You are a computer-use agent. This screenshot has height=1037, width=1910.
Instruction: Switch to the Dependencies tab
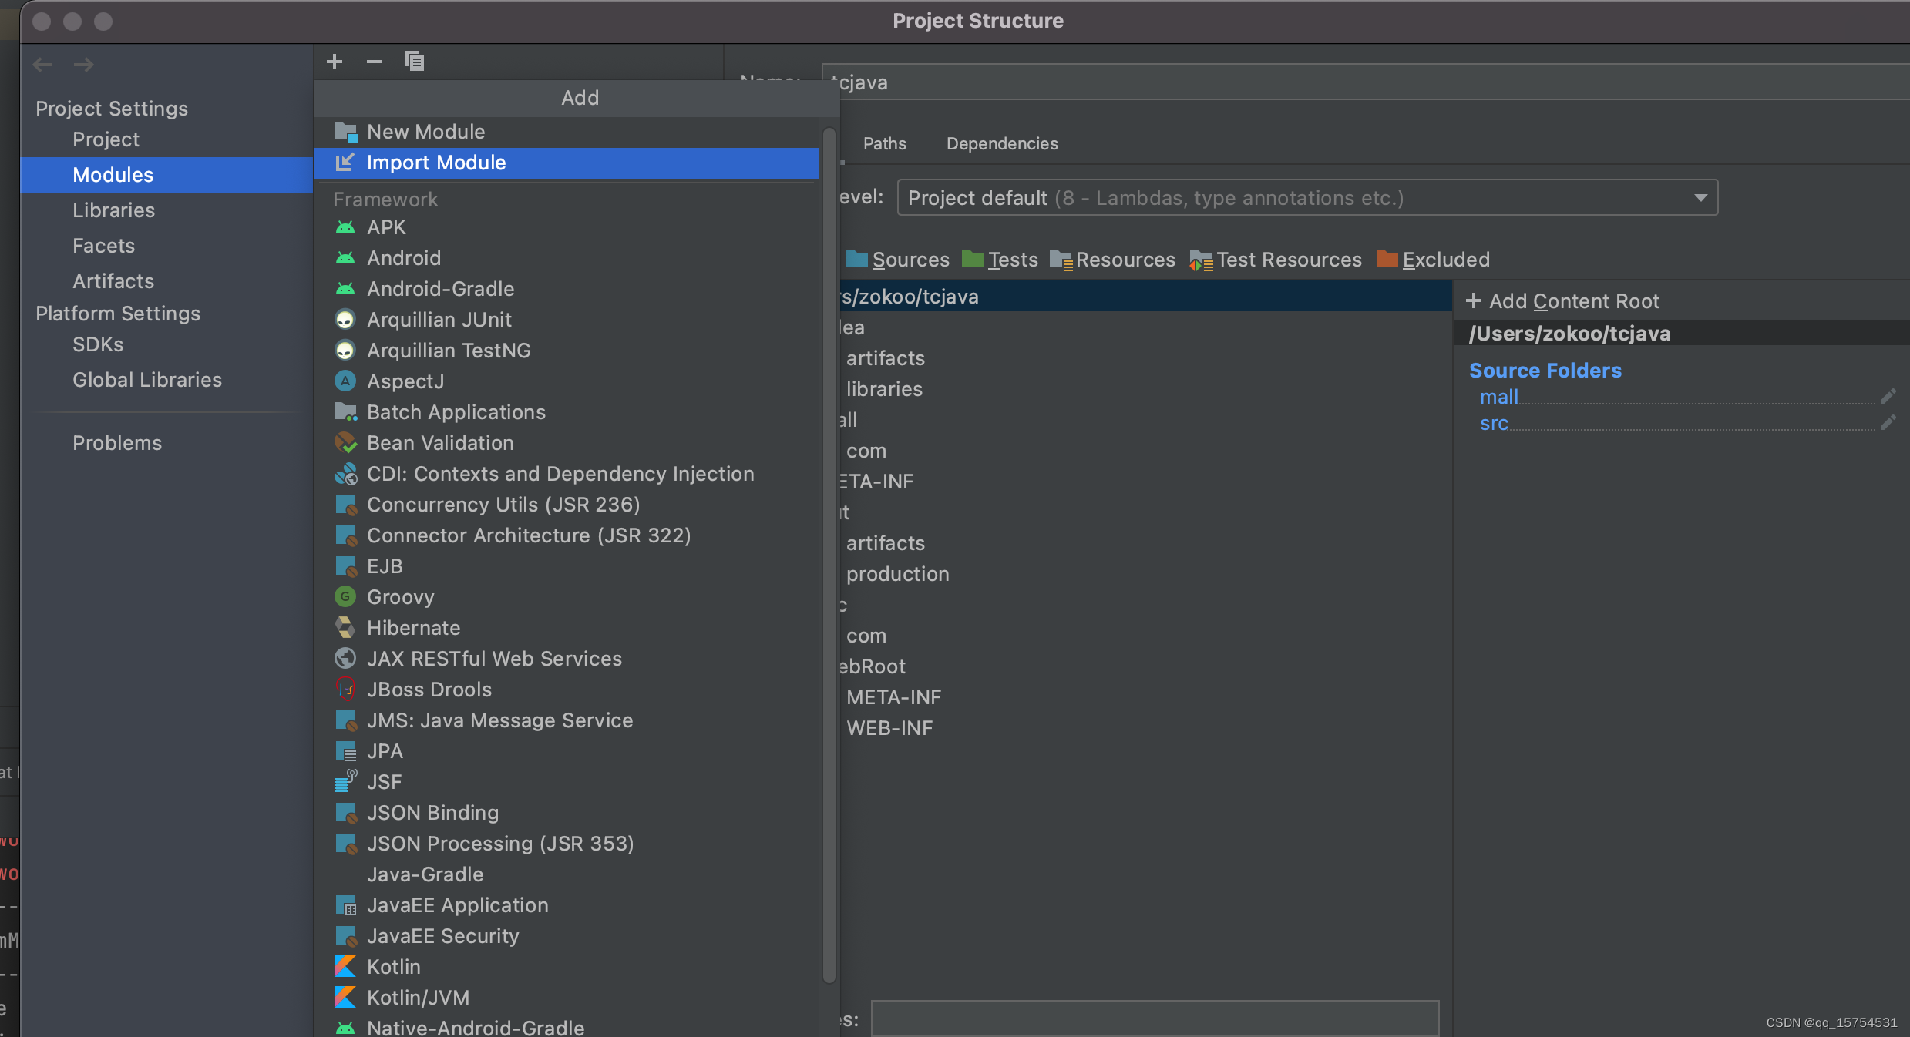pos(1002,143)
